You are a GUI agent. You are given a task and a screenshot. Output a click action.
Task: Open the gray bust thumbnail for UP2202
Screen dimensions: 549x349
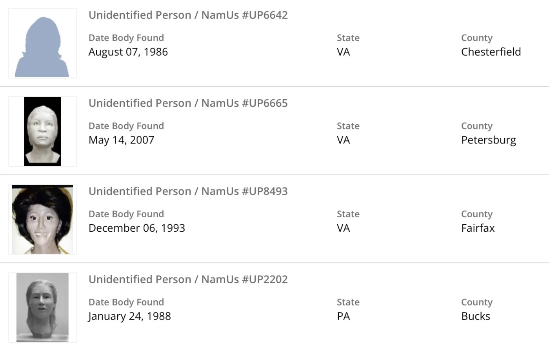[x=42, y=307]
